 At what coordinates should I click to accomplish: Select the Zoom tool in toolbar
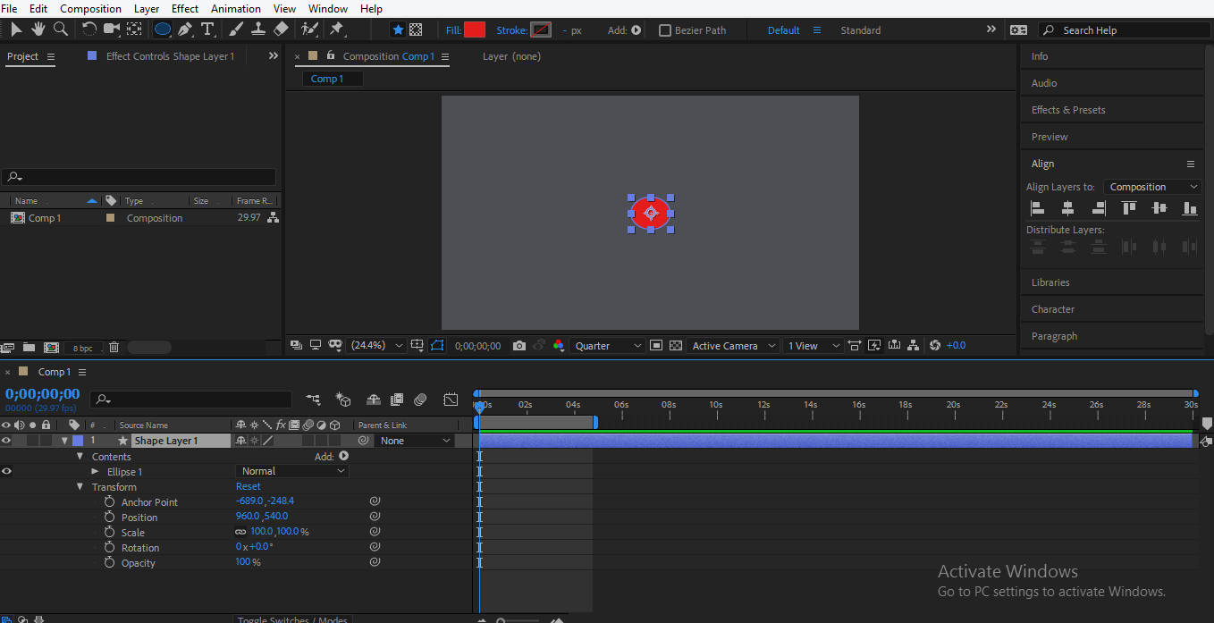(61, 29)
